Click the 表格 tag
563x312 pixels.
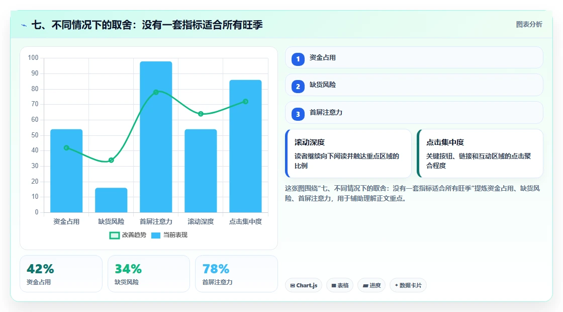(x=340, y=285)
